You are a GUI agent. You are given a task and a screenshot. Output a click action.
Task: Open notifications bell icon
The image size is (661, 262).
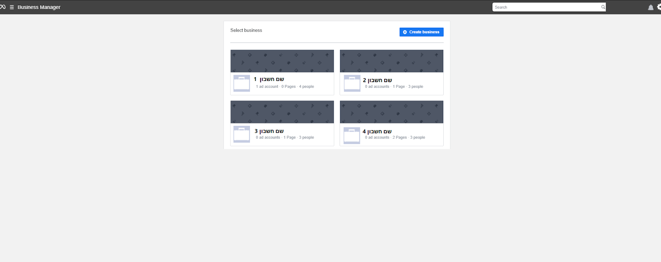651,7
